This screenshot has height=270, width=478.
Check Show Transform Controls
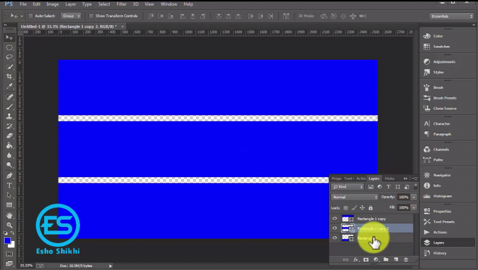point(91,16)
